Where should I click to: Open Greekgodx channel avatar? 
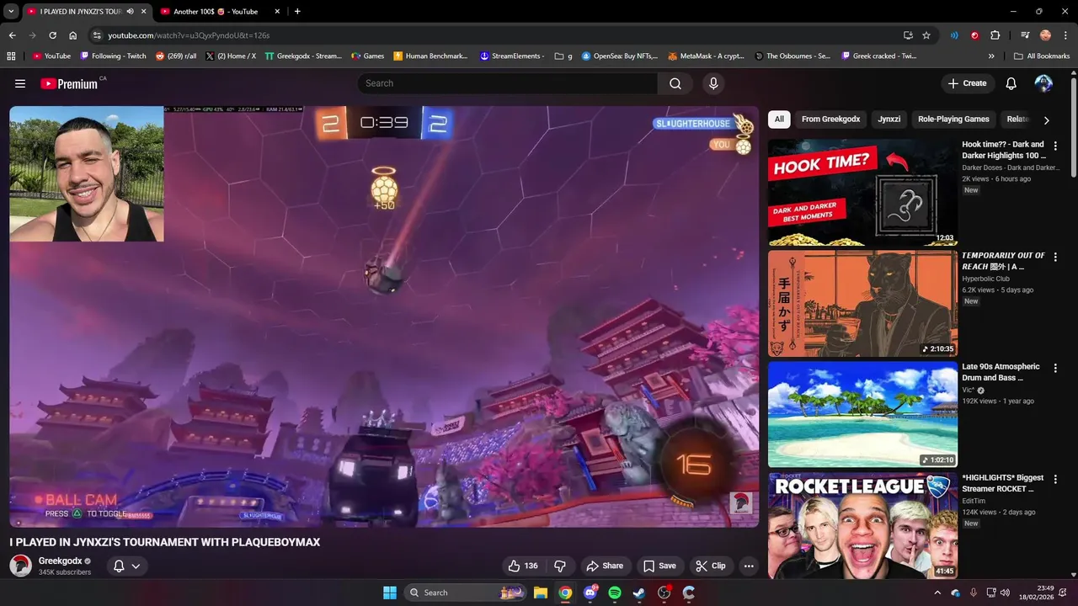(20, 566)
